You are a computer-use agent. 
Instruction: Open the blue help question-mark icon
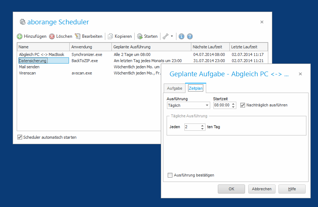[x=189, y=36]
